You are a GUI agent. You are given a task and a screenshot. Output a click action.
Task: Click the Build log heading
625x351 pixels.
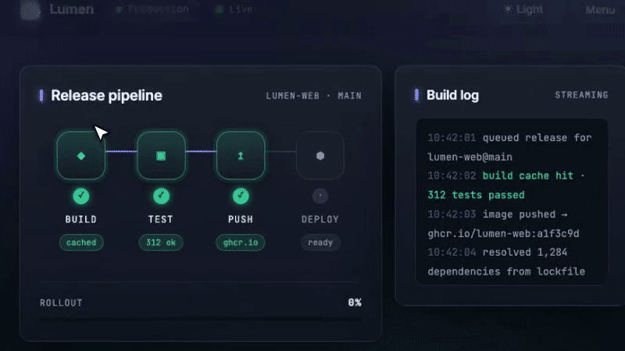452,95
